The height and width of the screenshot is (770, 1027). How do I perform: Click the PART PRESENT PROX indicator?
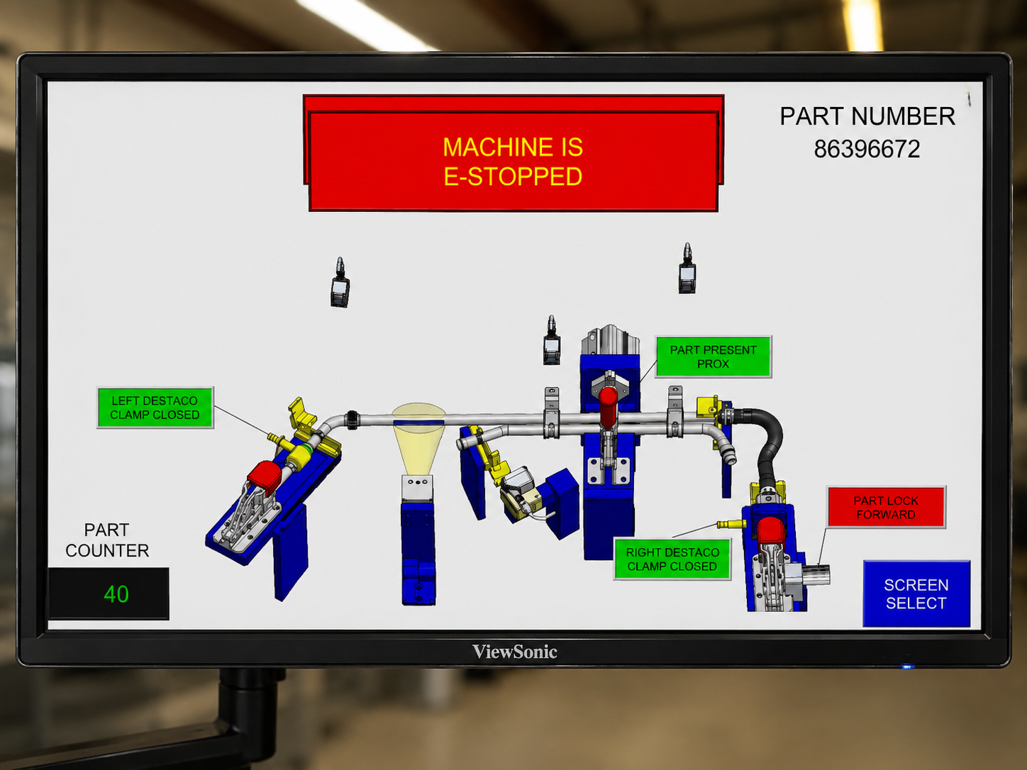click(x=713, y=357)
